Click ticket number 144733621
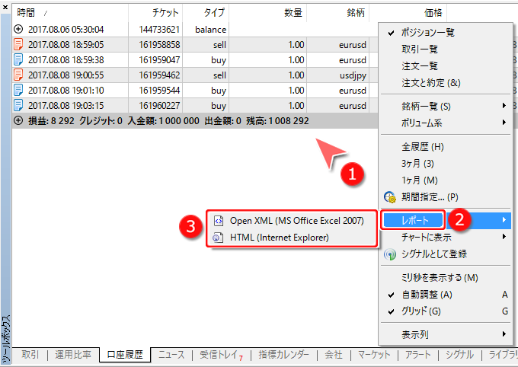 click(x=159, y=30)
